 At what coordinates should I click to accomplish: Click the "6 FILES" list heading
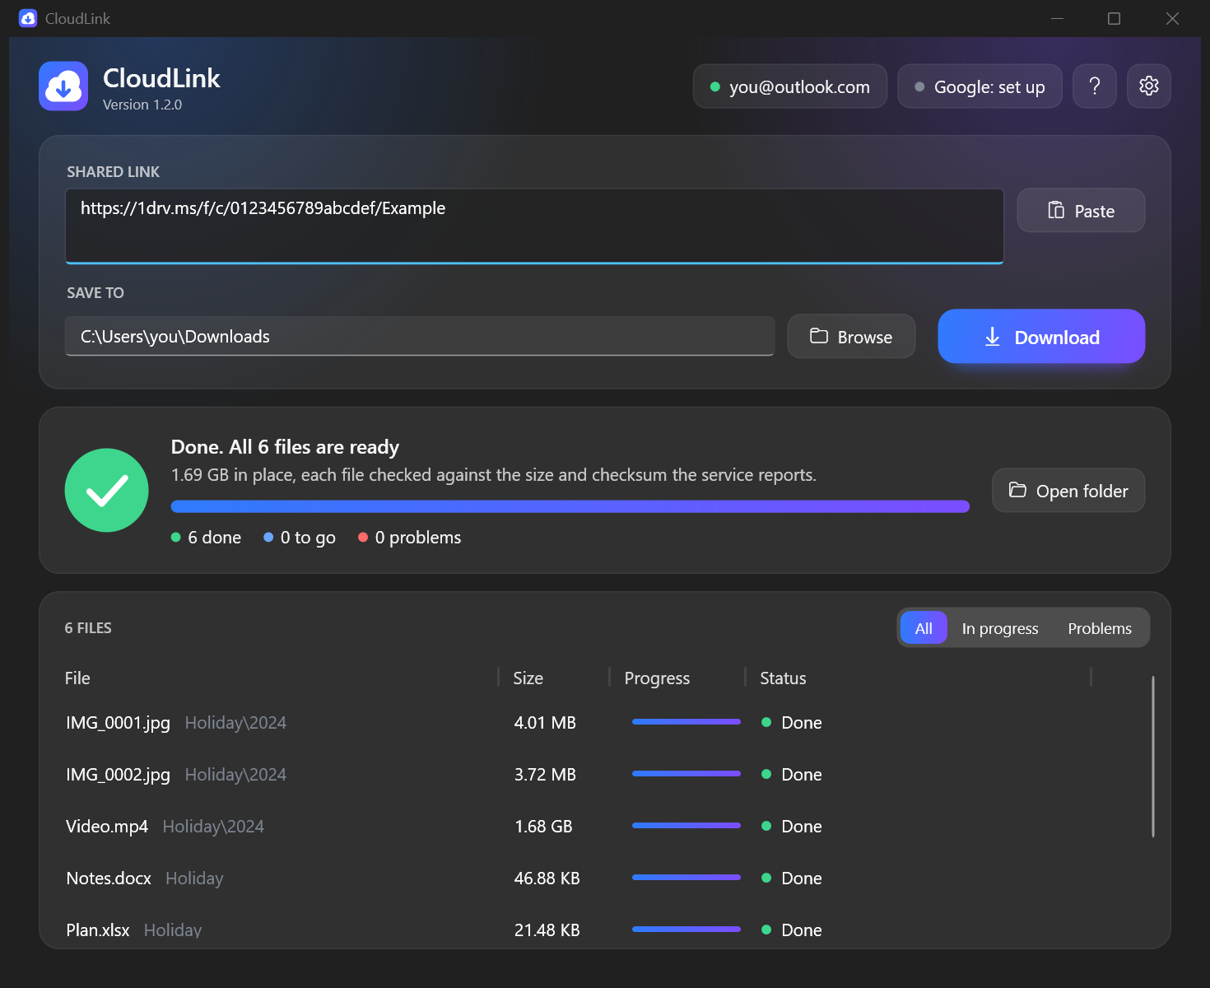point(88,628)
